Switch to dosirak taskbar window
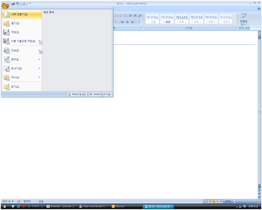 pos(126,207)
